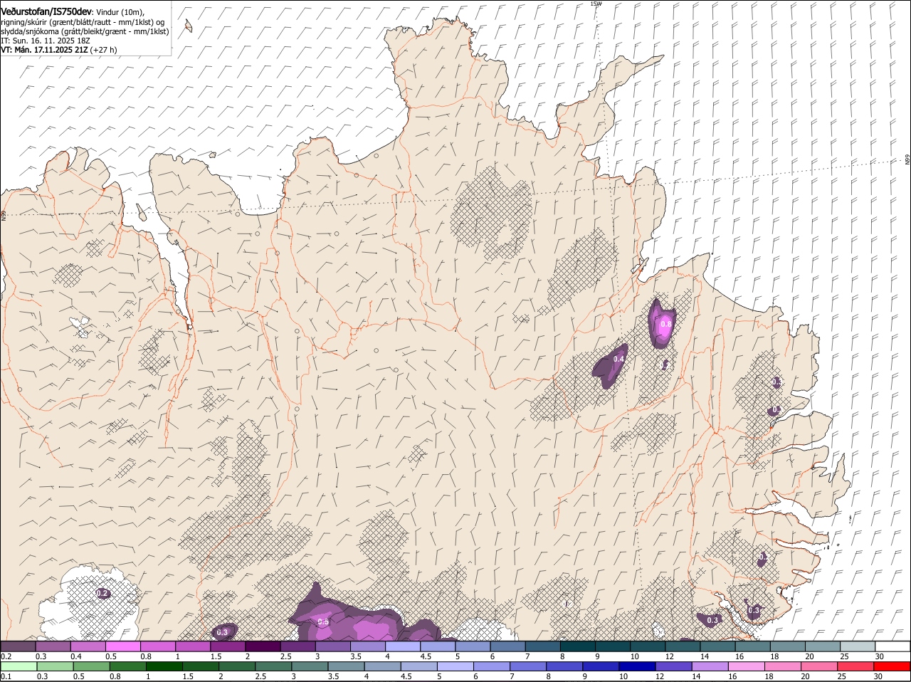Click the 5–6 swatch in upper legend row
911x682 pixels.
click(473, 646)
